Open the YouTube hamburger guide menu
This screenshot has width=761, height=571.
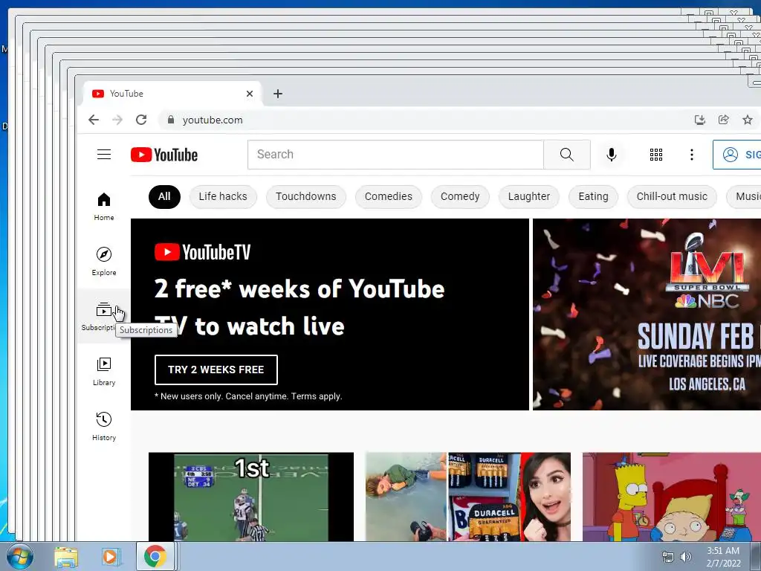click(104, 155)
